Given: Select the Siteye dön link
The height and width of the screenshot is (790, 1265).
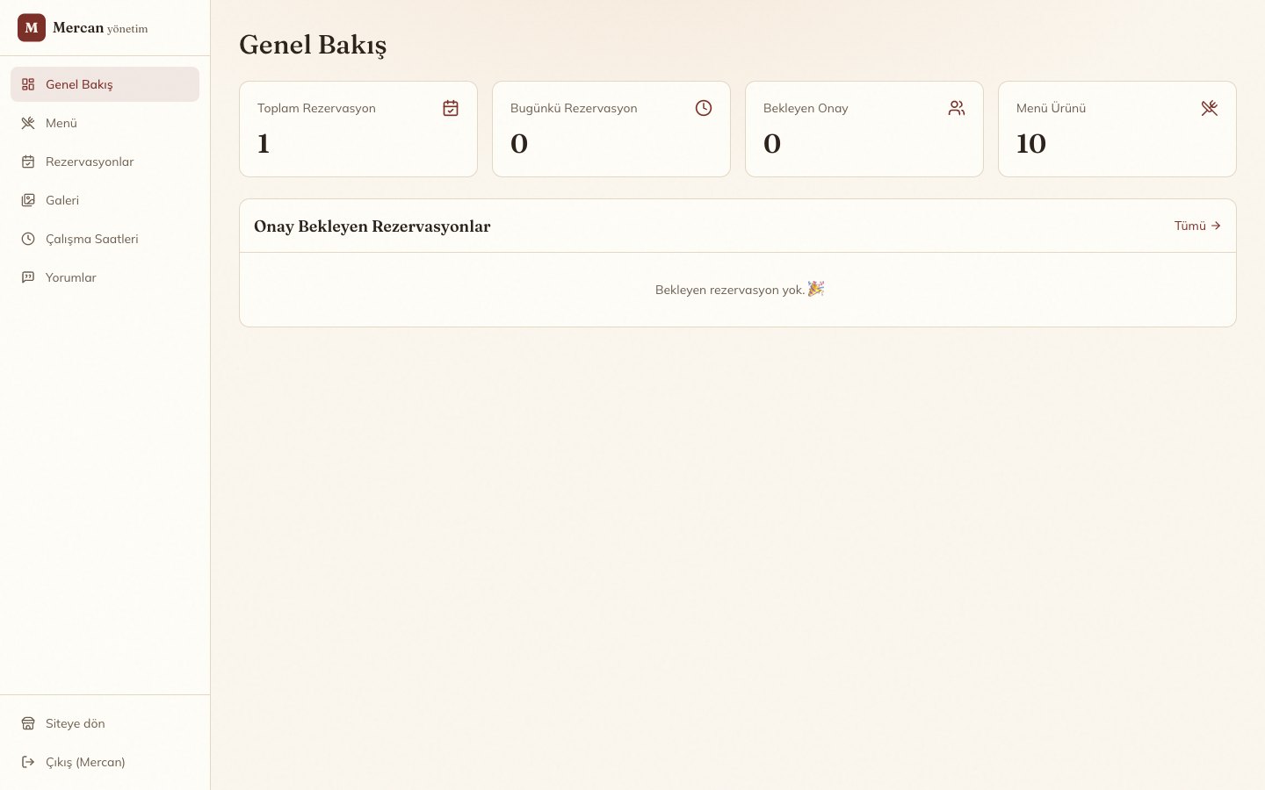Looking at the screenshot, I should tap(105, 723).
